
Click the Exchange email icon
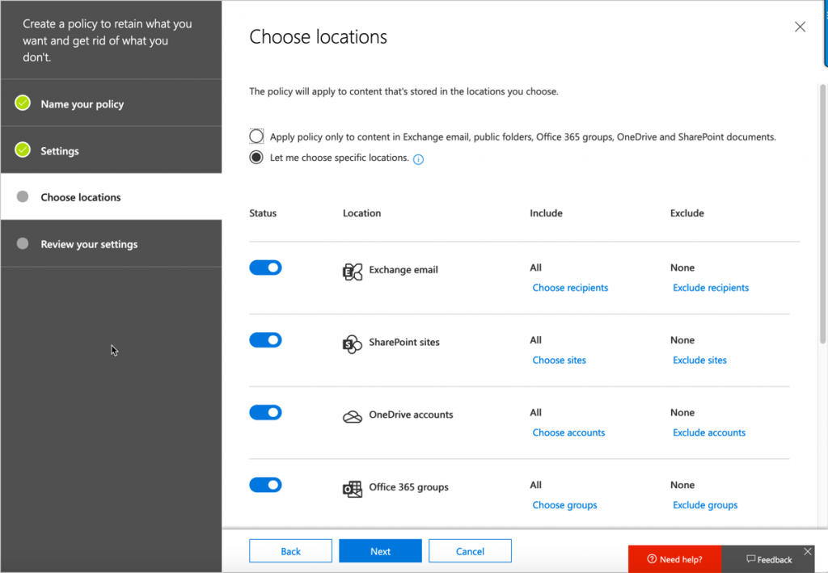tap(352, 272)
